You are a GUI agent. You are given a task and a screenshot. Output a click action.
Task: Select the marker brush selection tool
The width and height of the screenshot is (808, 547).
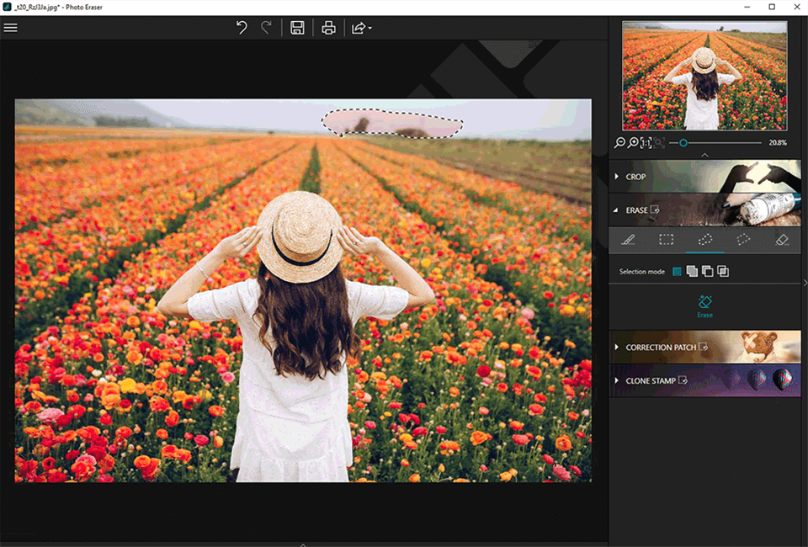click(x=628, y=240)
